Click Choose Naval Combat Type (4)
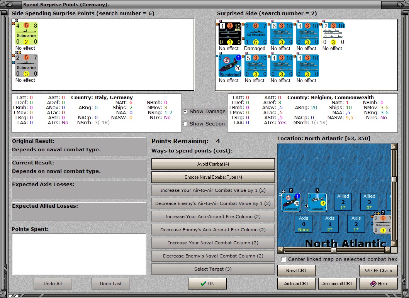Screen dimensions: 409x298 [x=213, y=177]
